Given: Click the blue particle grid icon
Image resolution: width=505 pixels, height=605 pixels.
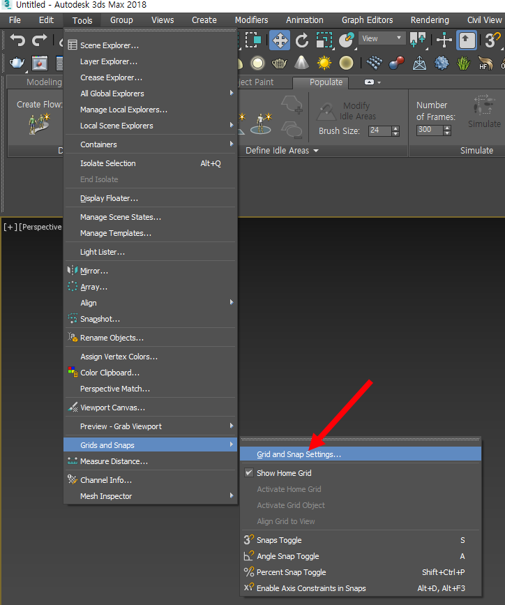Looking at the screenshot, I should point(375,63).
